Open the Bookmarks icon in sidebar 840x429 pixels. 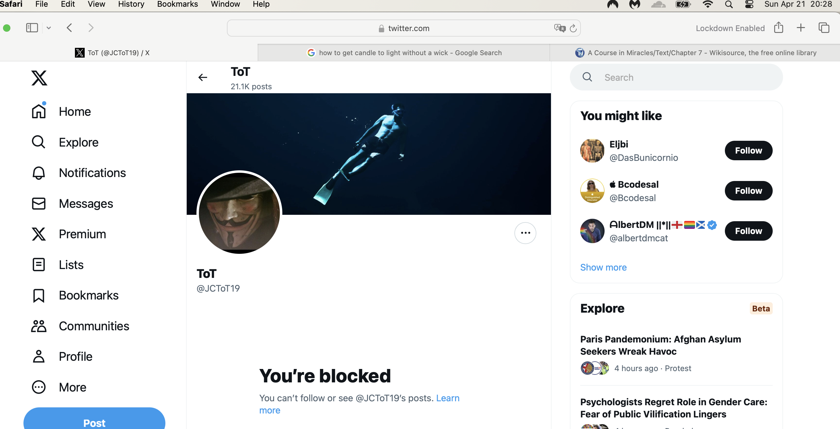click(x=38, y=296)
